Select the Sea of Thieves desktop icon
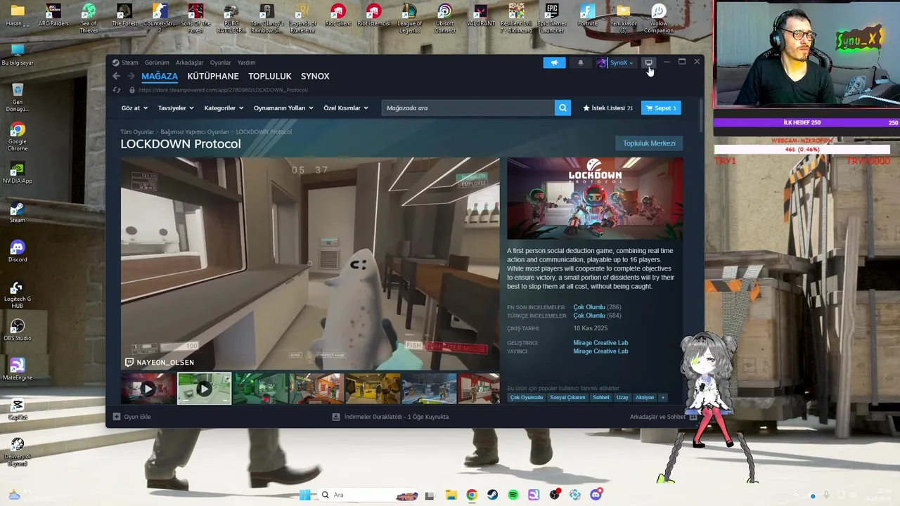Viewport: 900px width, 506px height. (89, 18)
